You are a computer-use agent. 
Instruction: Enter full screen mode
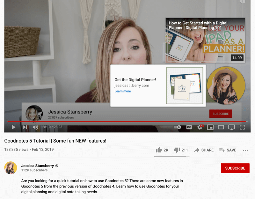point(242,127)
